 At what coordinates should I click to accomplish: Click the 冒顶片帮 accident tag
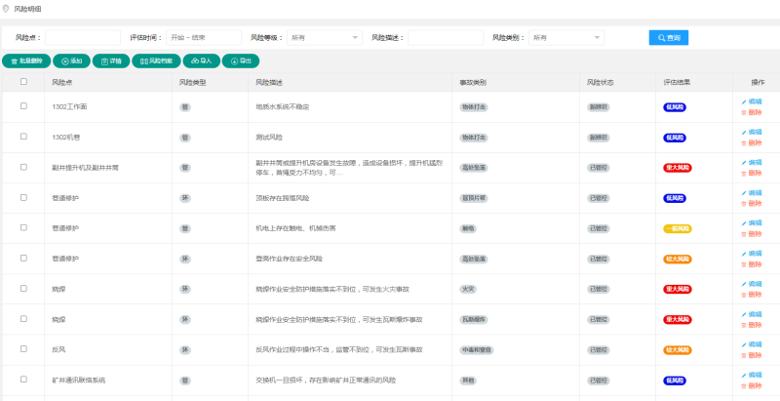[474, 198]
